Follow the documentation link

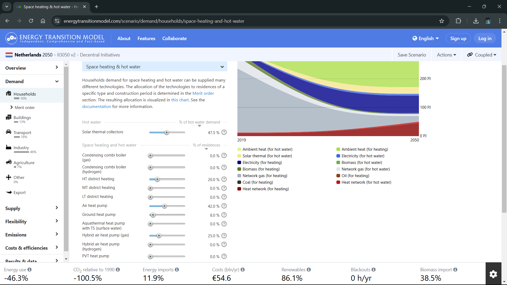tap(97, 107)
